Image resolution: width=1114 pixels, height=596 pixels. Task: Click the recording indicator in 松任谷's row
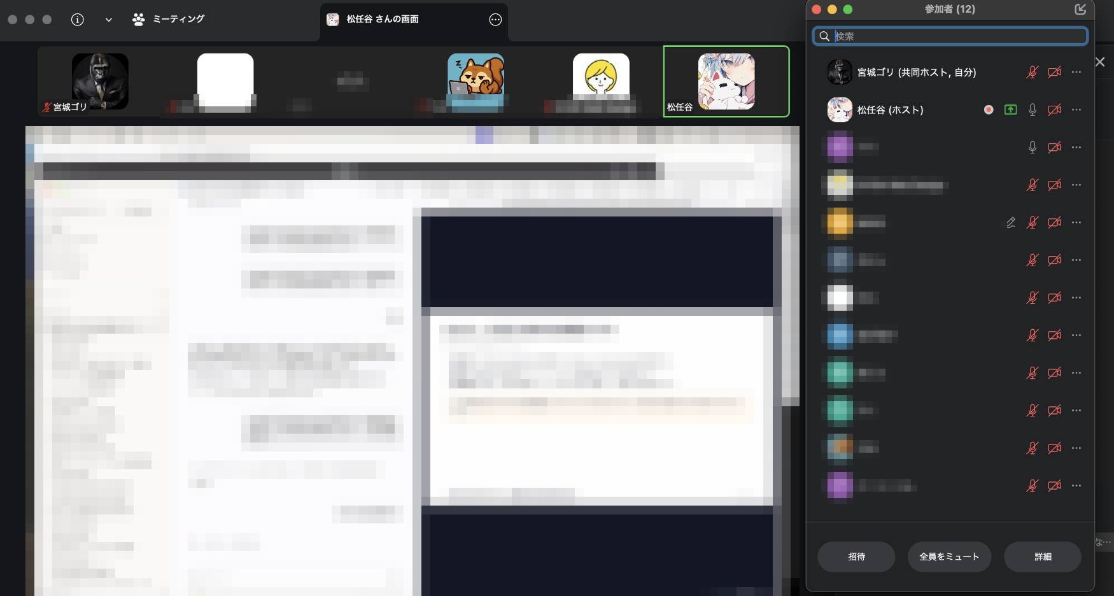[989, 110]
